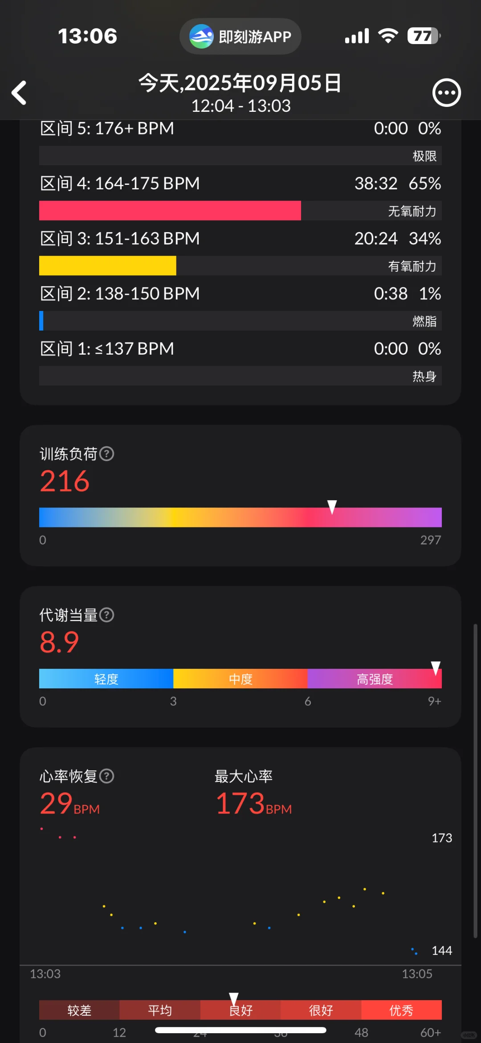The image size is (481, 1043).
Task: Tap the 轻度 segment of the MET scale
Action: 106,679
